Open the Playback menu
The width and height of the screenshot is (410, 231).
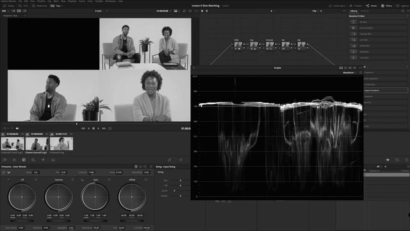click(x=72, y=1)
